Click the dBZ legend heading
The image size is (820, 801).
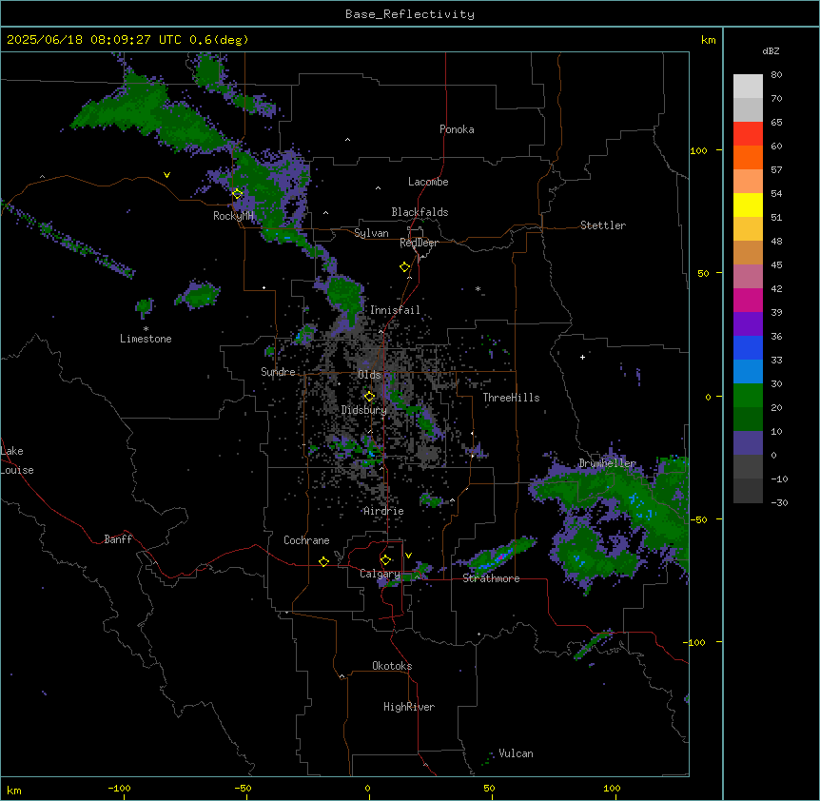(x=771, y=51)
